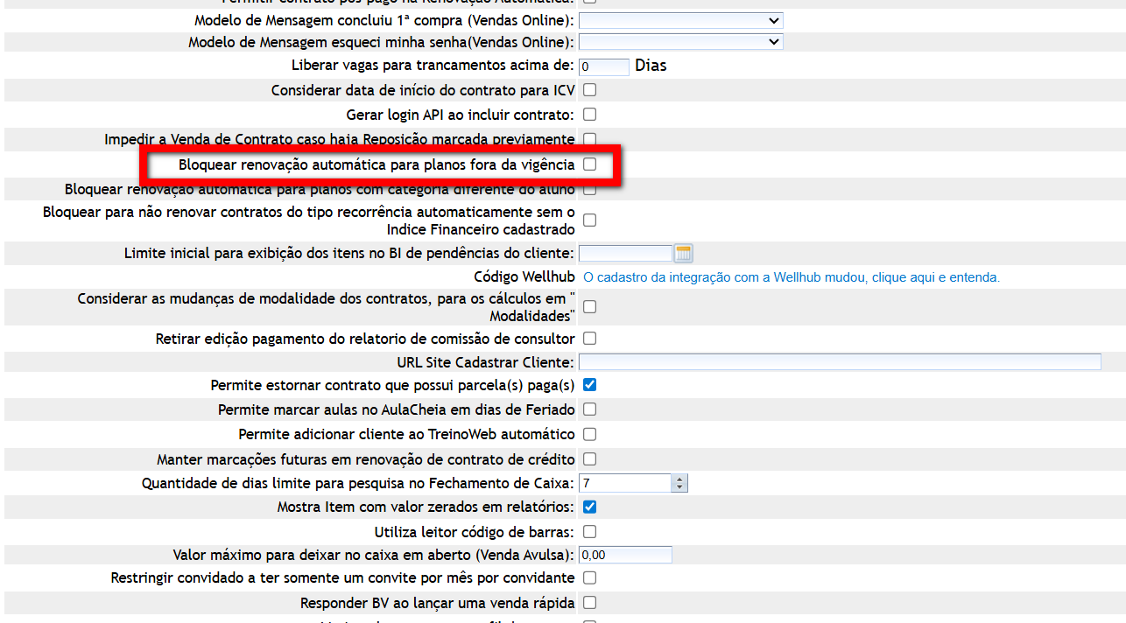This screenshot has height=623, width=1126.
Task: Uncheck Permite estornar contrato que possui parcela paga
Action: tap(590, 385)
